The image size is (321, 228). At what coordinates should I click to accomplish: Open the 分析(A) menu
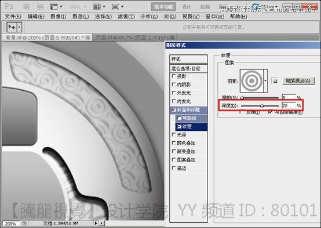149,17
